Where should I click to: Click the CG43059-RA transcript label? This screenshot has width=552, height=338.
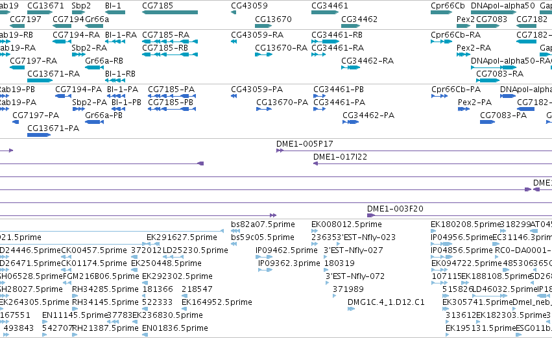258,35
